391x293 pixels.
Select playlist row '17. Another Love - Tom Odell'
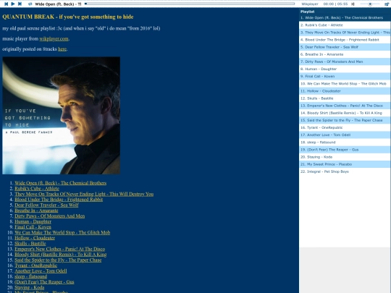[345, 135]
